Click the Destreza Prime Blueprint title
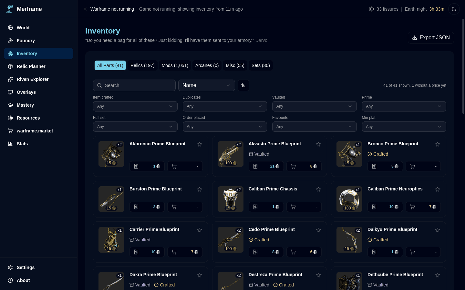This screenshot has width=465, height=290. [275, 275]
